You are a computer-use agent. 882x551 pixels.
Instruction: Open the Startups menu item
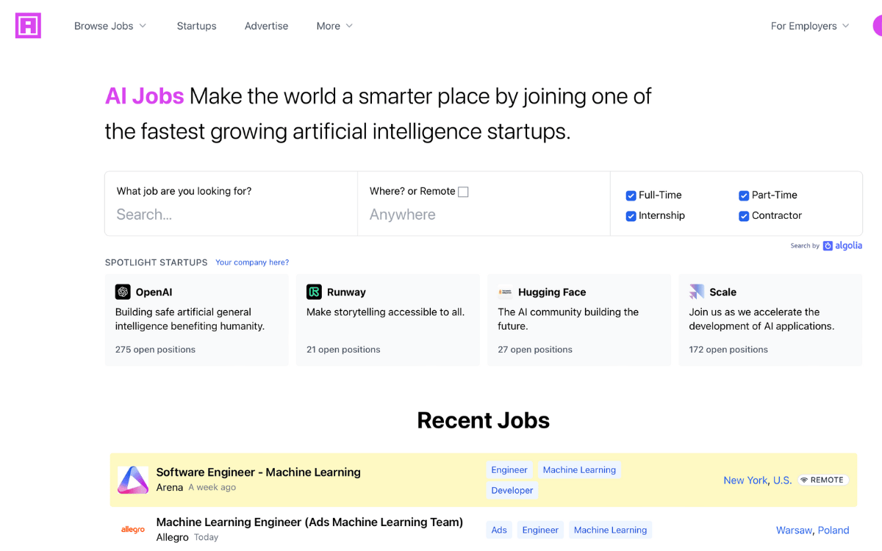tap(196, 26)
